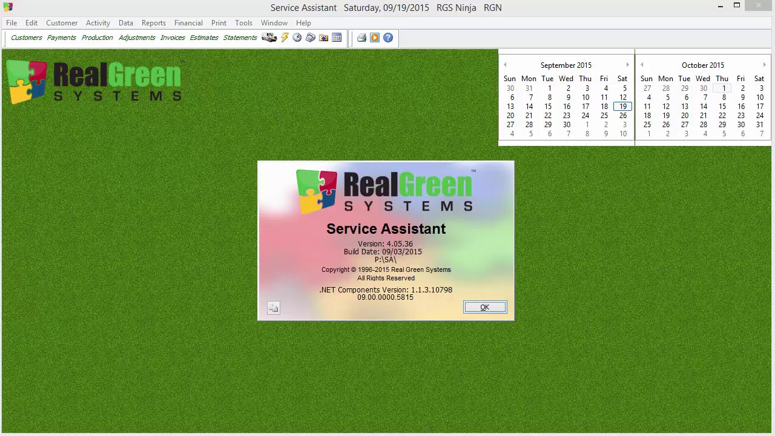Go to next month in October calendar
Screen dimensions: 775x436
[x=764, y=65]
